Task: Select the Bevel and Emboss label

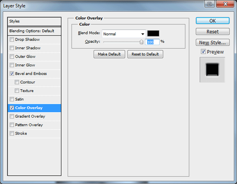Action: coord(31,73)
